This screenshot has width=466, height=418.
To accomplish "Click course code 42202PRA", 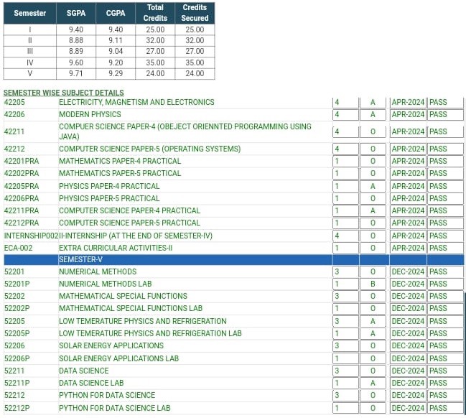I will click(22, 173).
